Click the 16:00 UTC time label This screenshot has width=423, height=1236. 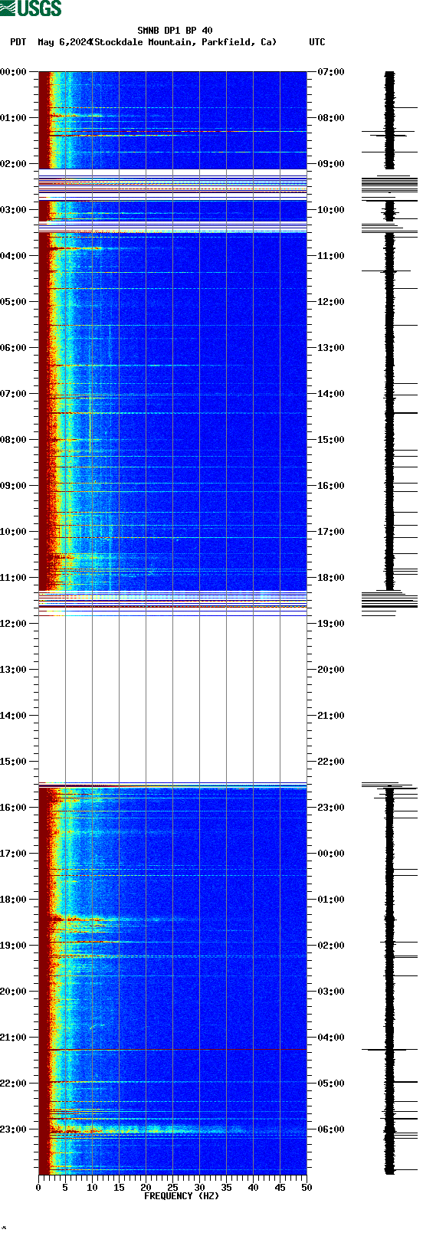(x=331, y=486)
